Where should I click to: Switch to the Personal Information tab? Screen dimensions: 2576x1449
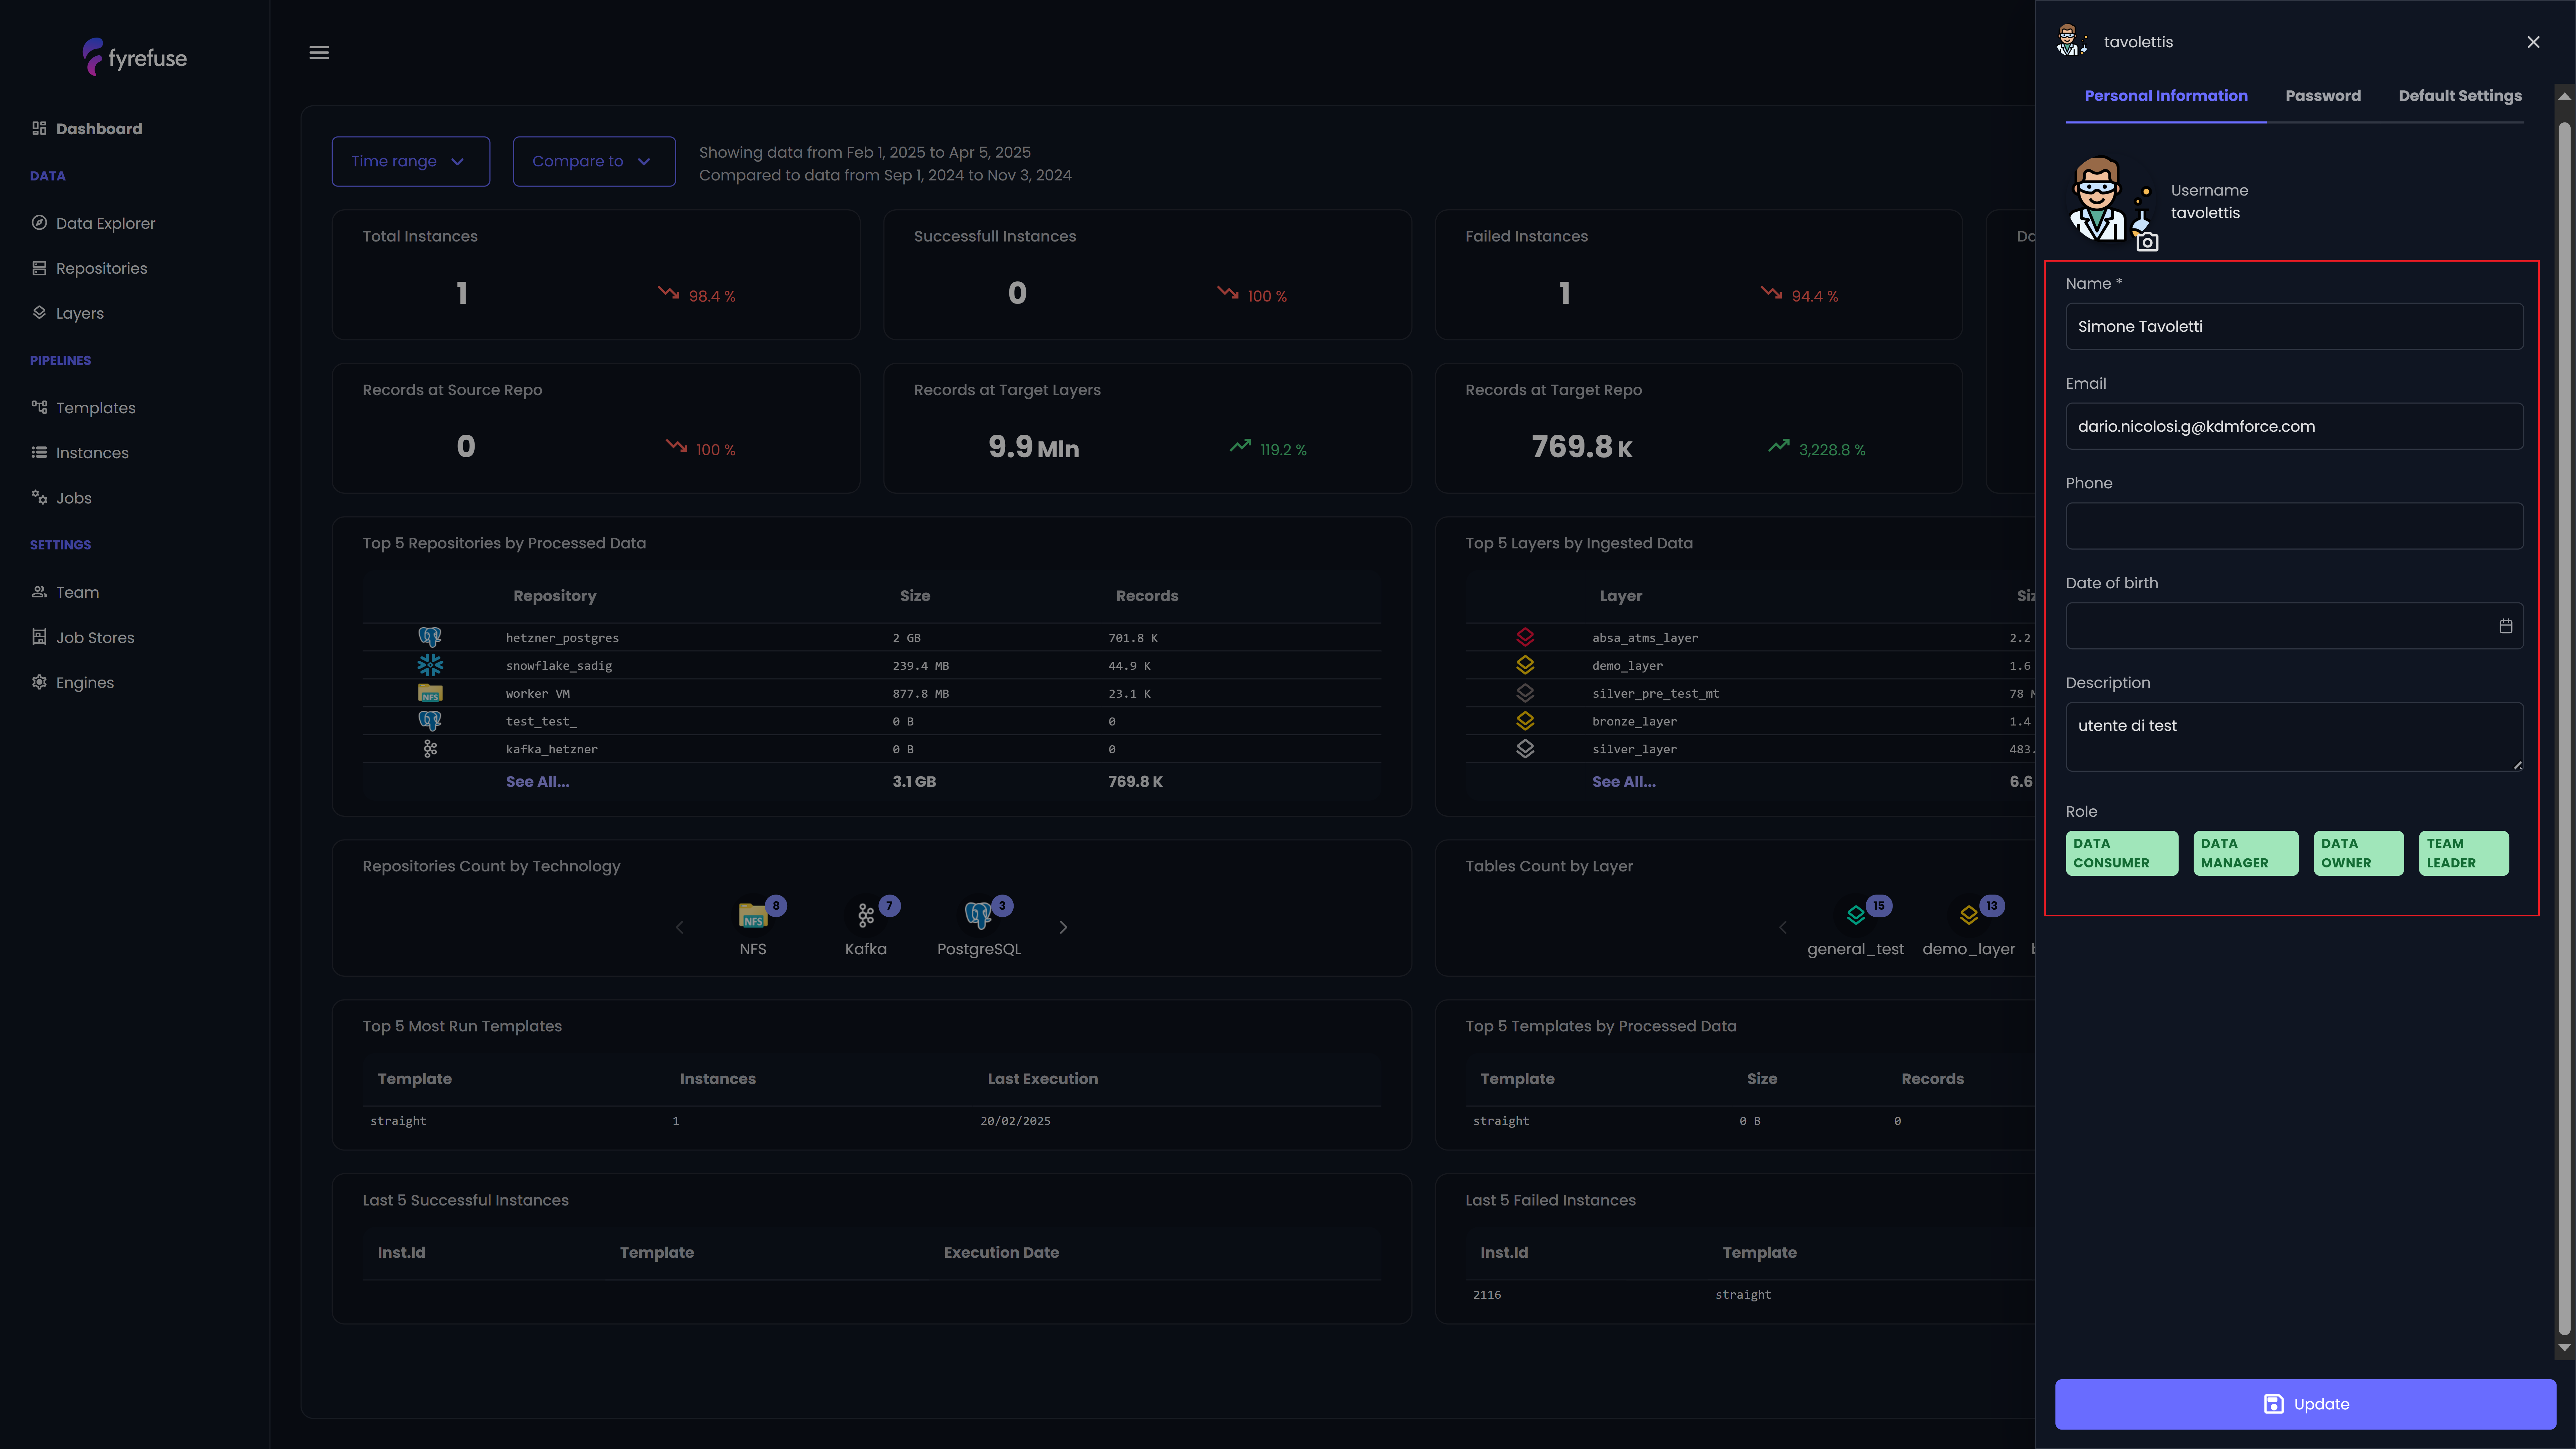pyautogui.click(x=2166, y=96)
